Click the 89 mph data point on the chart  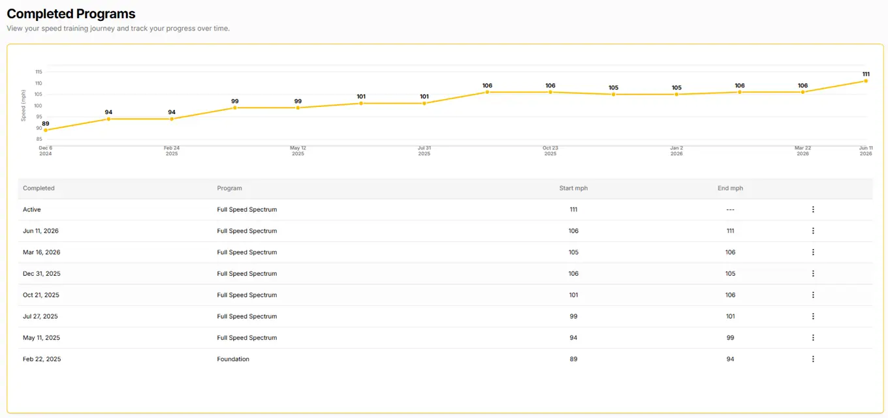click(x=45, y=130)
